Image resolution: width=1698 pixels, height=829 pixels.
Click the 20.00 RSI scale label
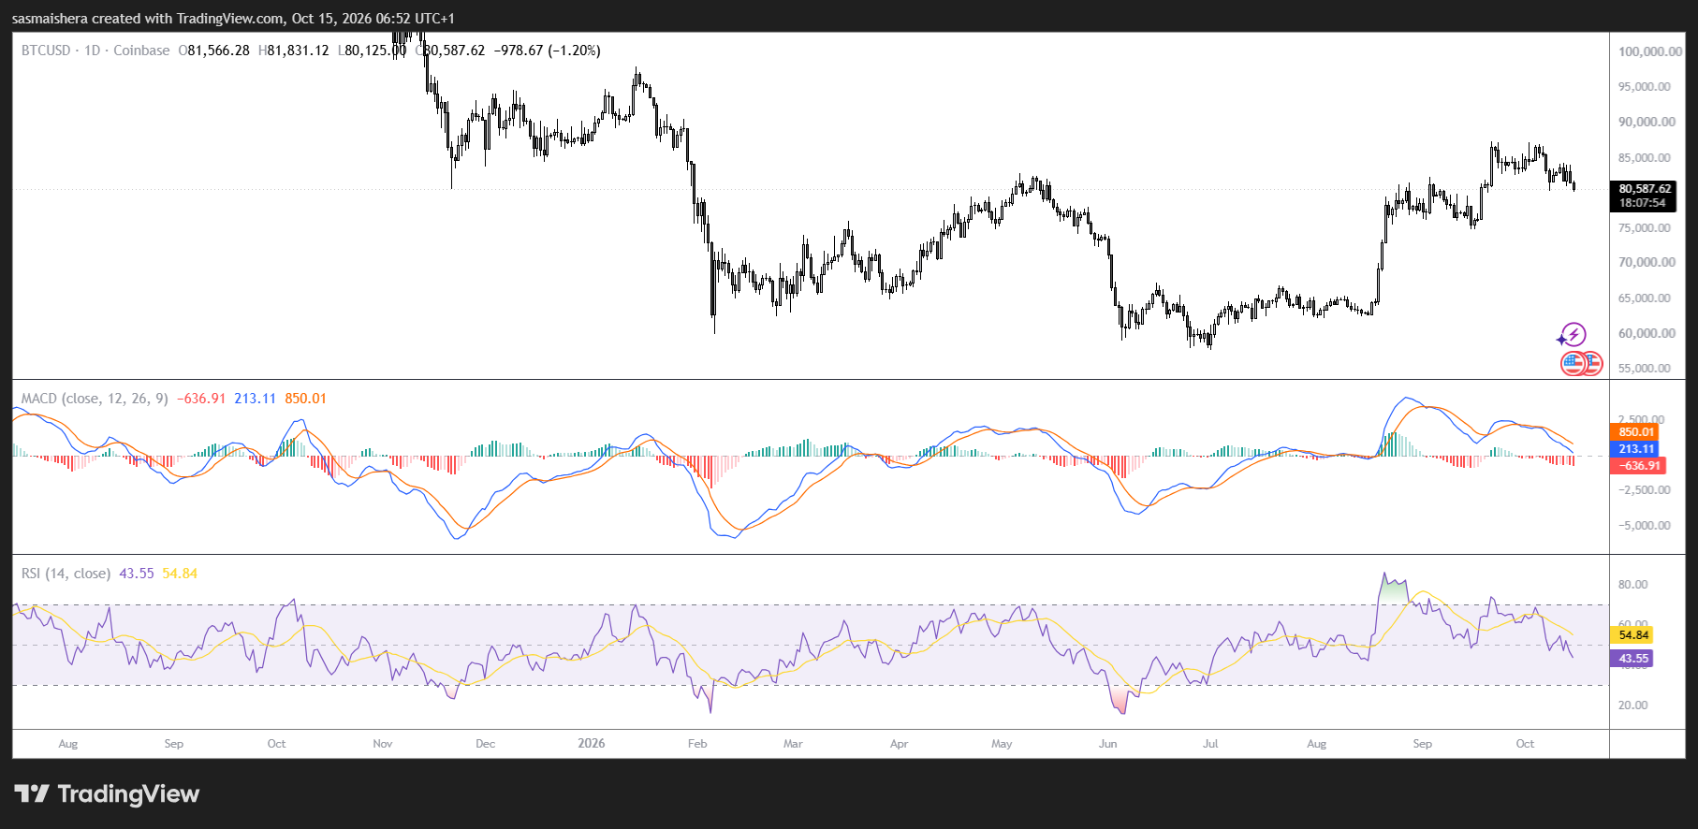point(1632,705)
